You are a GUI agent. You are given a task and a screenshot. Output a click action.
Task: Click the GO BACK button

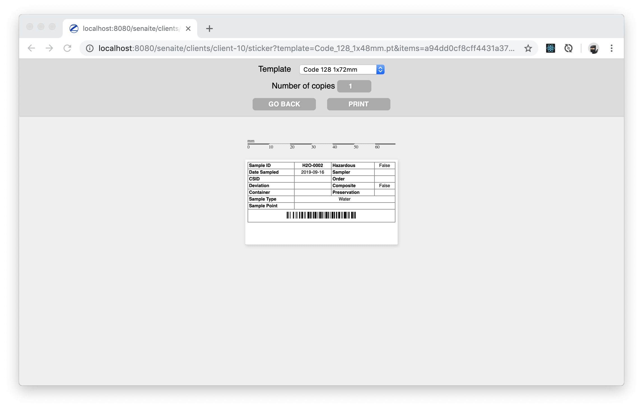[x=284, y=104]
